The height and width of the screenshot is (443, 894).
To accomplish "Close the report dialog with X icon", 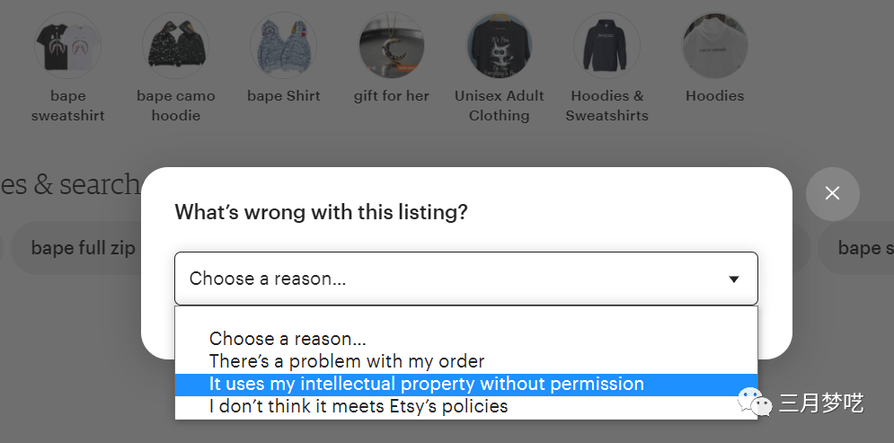I will click(832, 194).
